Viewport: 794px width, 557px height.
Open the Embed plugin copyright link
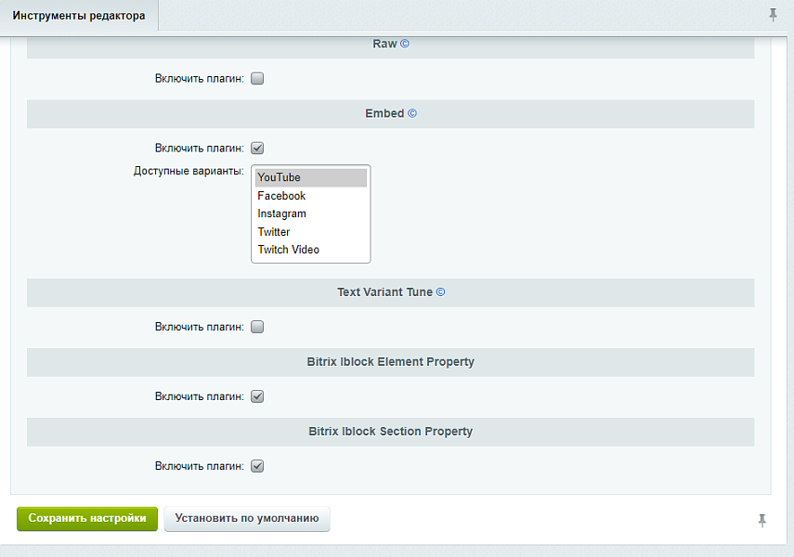[x=412, y=113]
